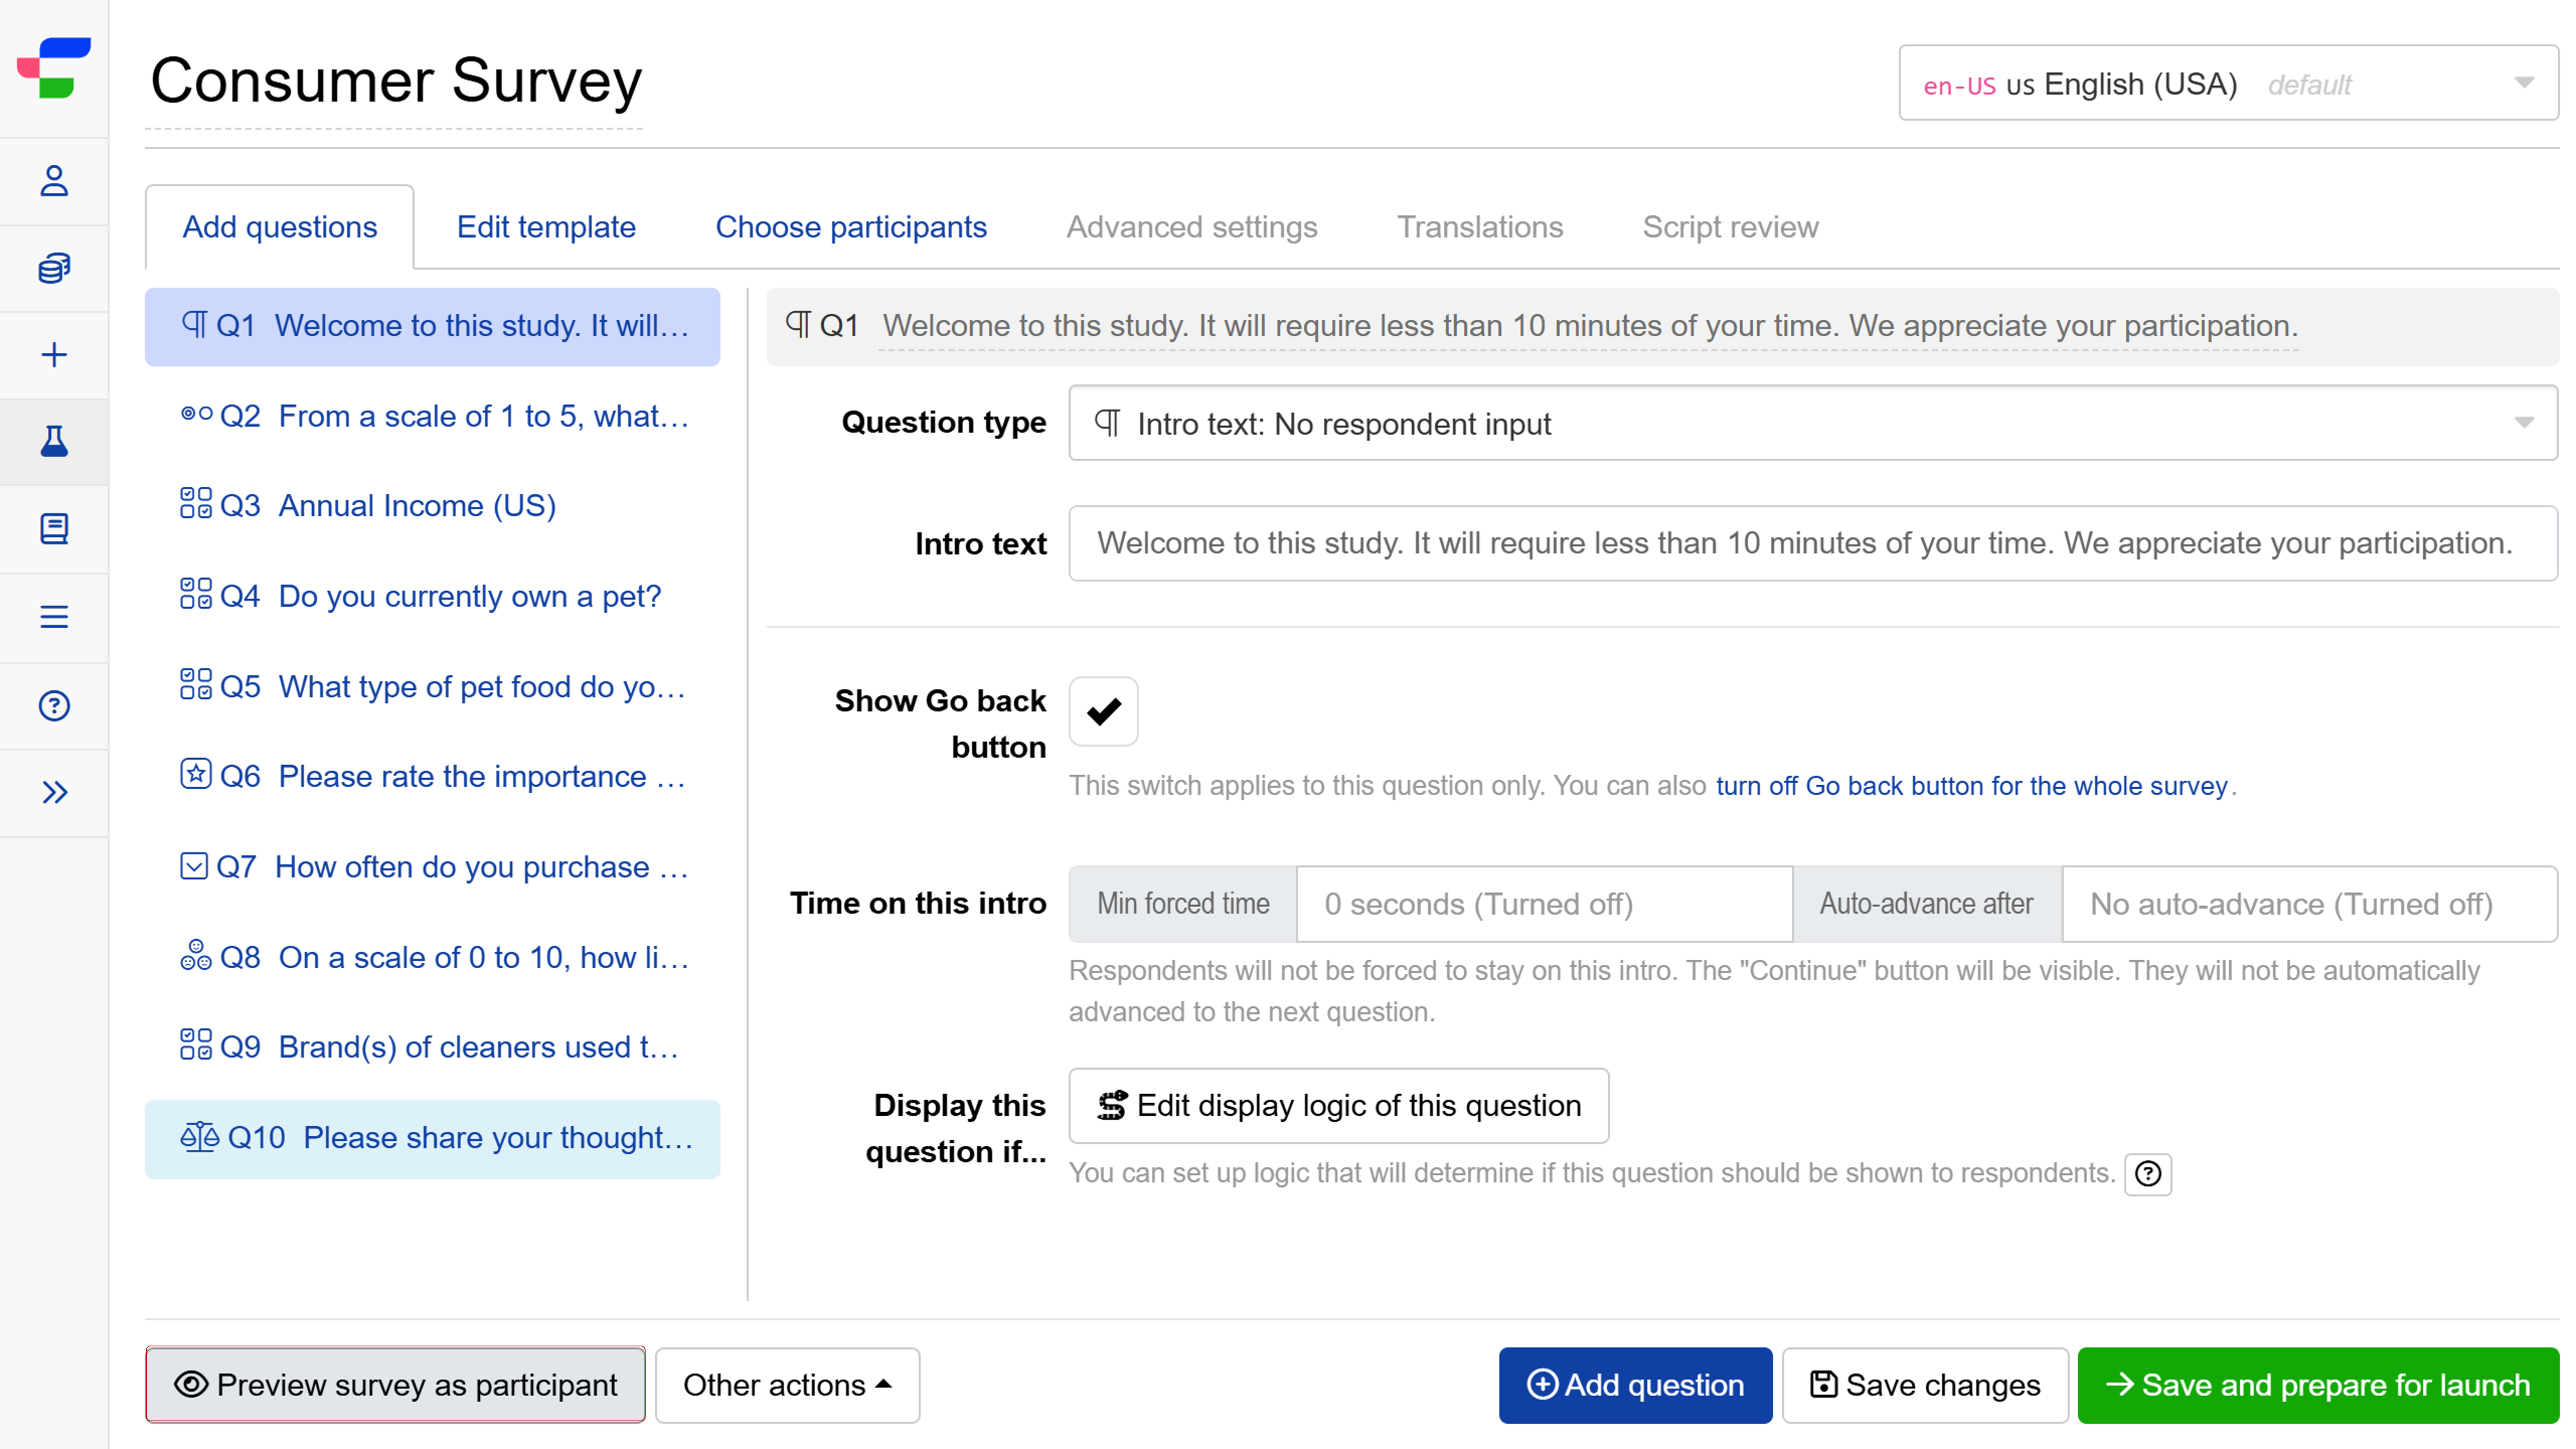Click inside the Intro text field
2576x1449 pixels.
click(1800, 543)
